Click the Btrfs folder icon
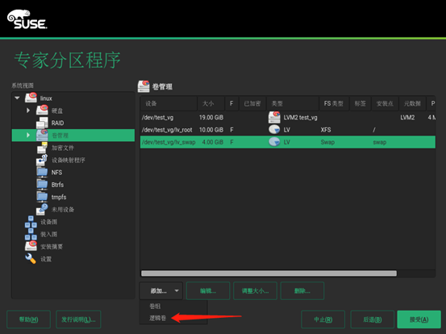This screenshot has width=446, height=334. [x=42, y=185]
